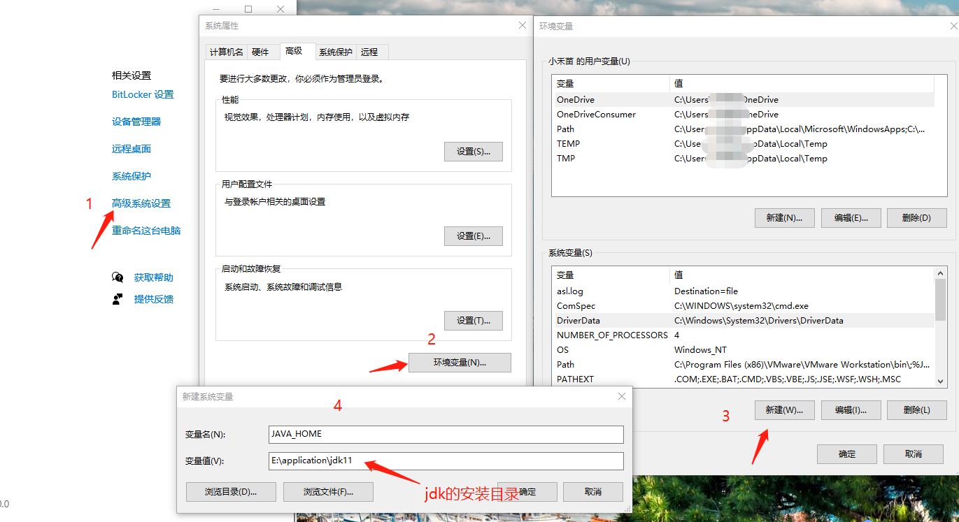Close the 新建系统变量 dialog
This screenshot has width=959, height=522.
pos(622,396)
